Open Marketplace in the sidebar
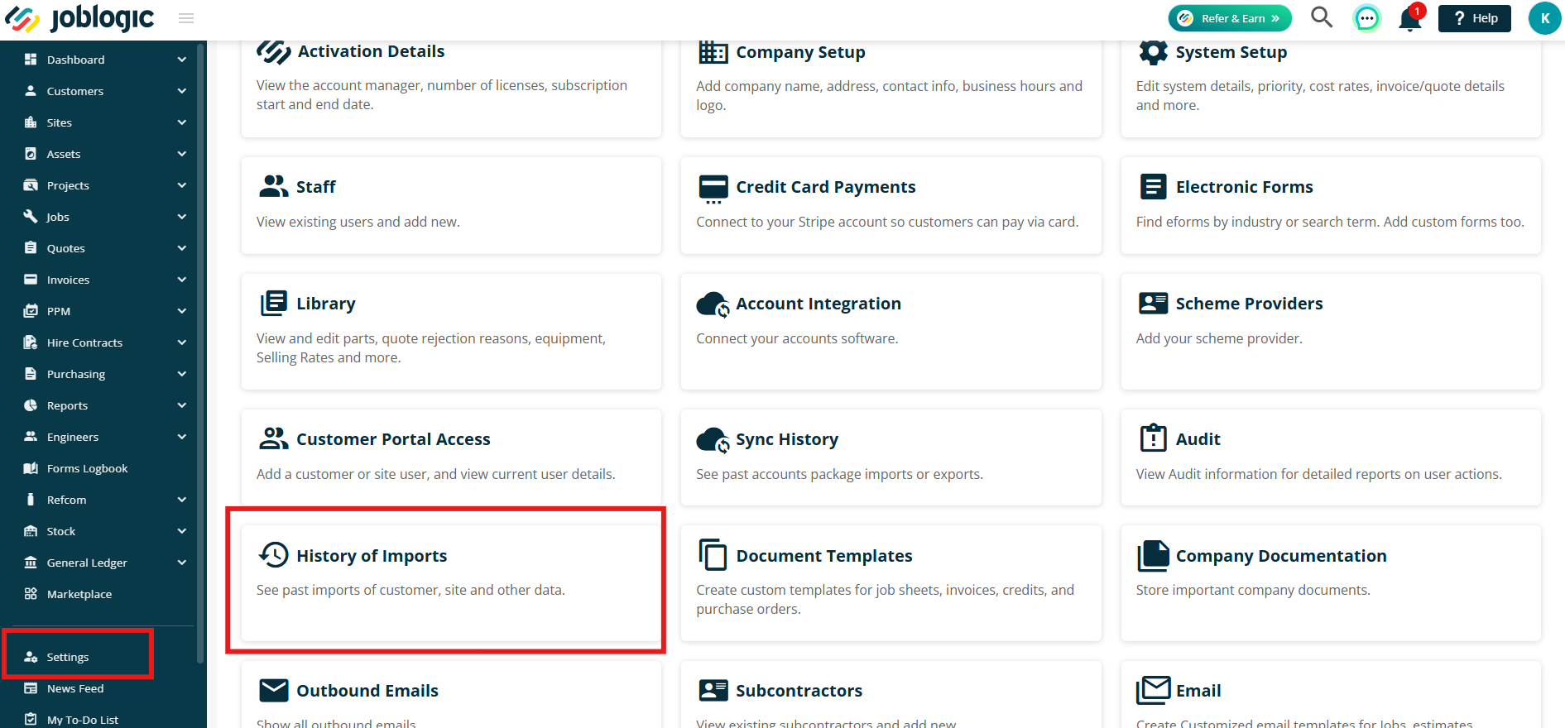The image size is (1565, 728). click(x=79, y=594)
